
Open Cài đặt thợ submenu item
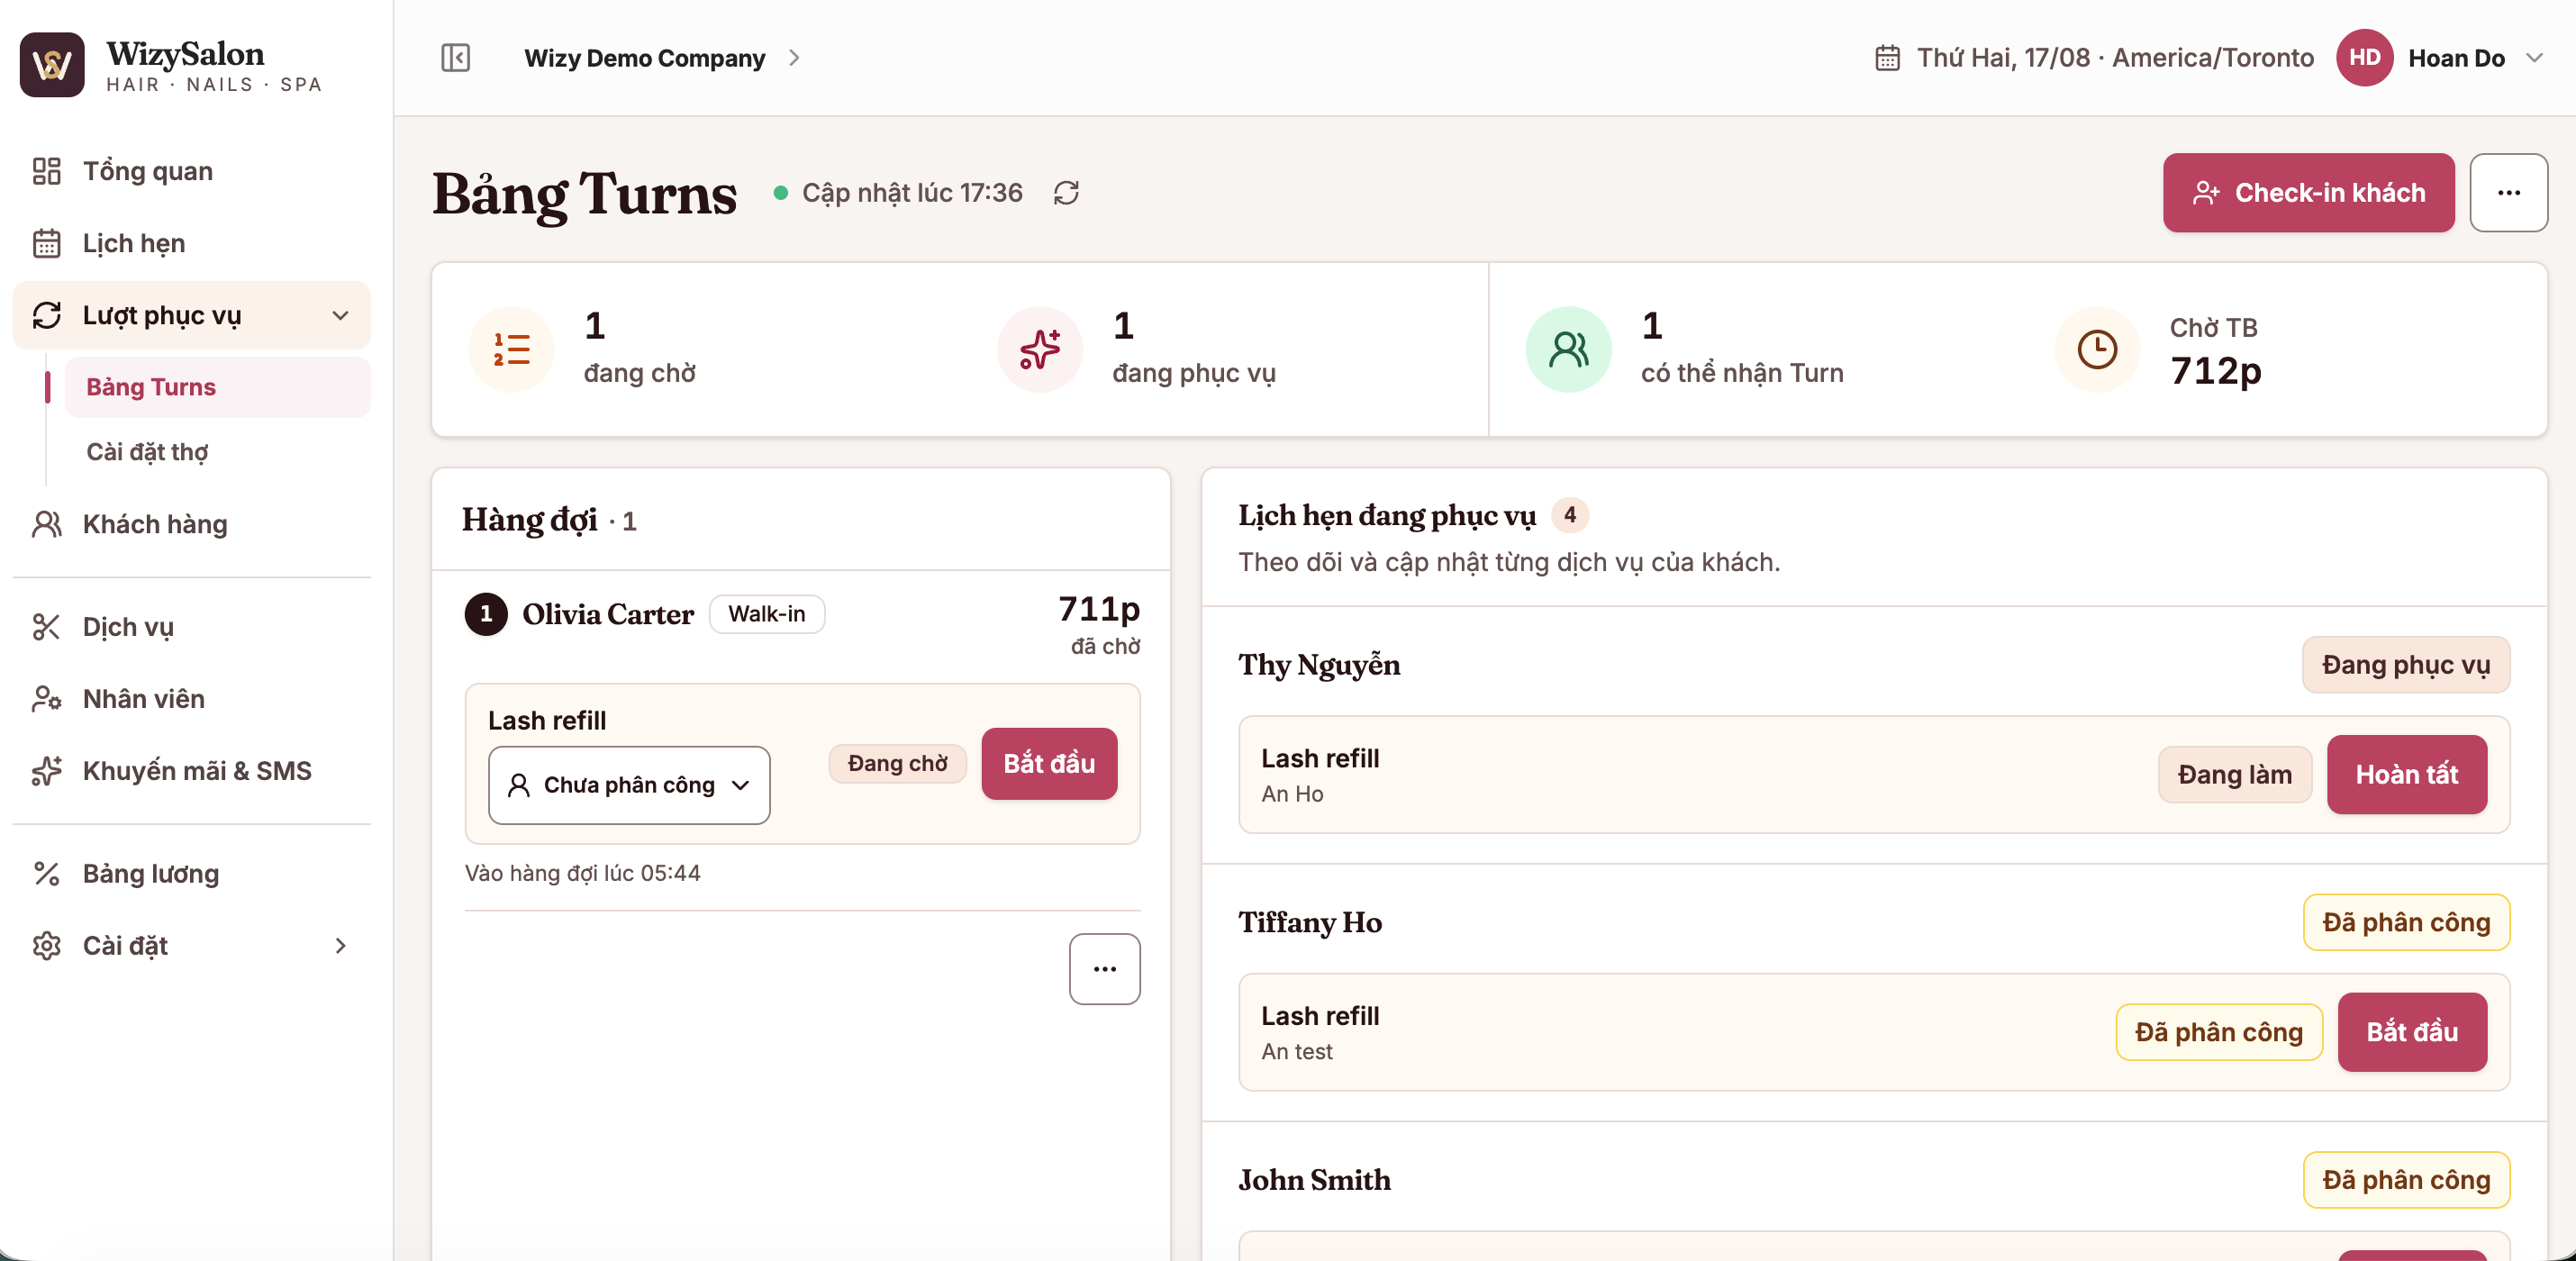217,452
